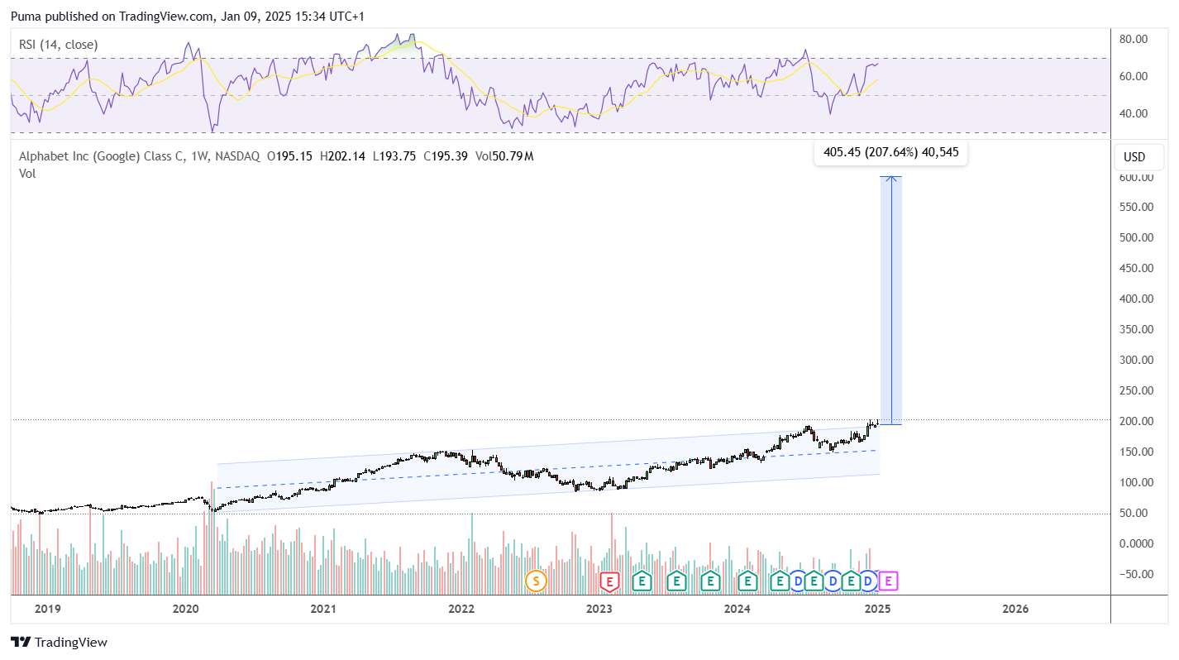Viewport: 1179px width, 660px height.
Task: Click the first green earnings 'E' marker
Action: pos(642,581)
